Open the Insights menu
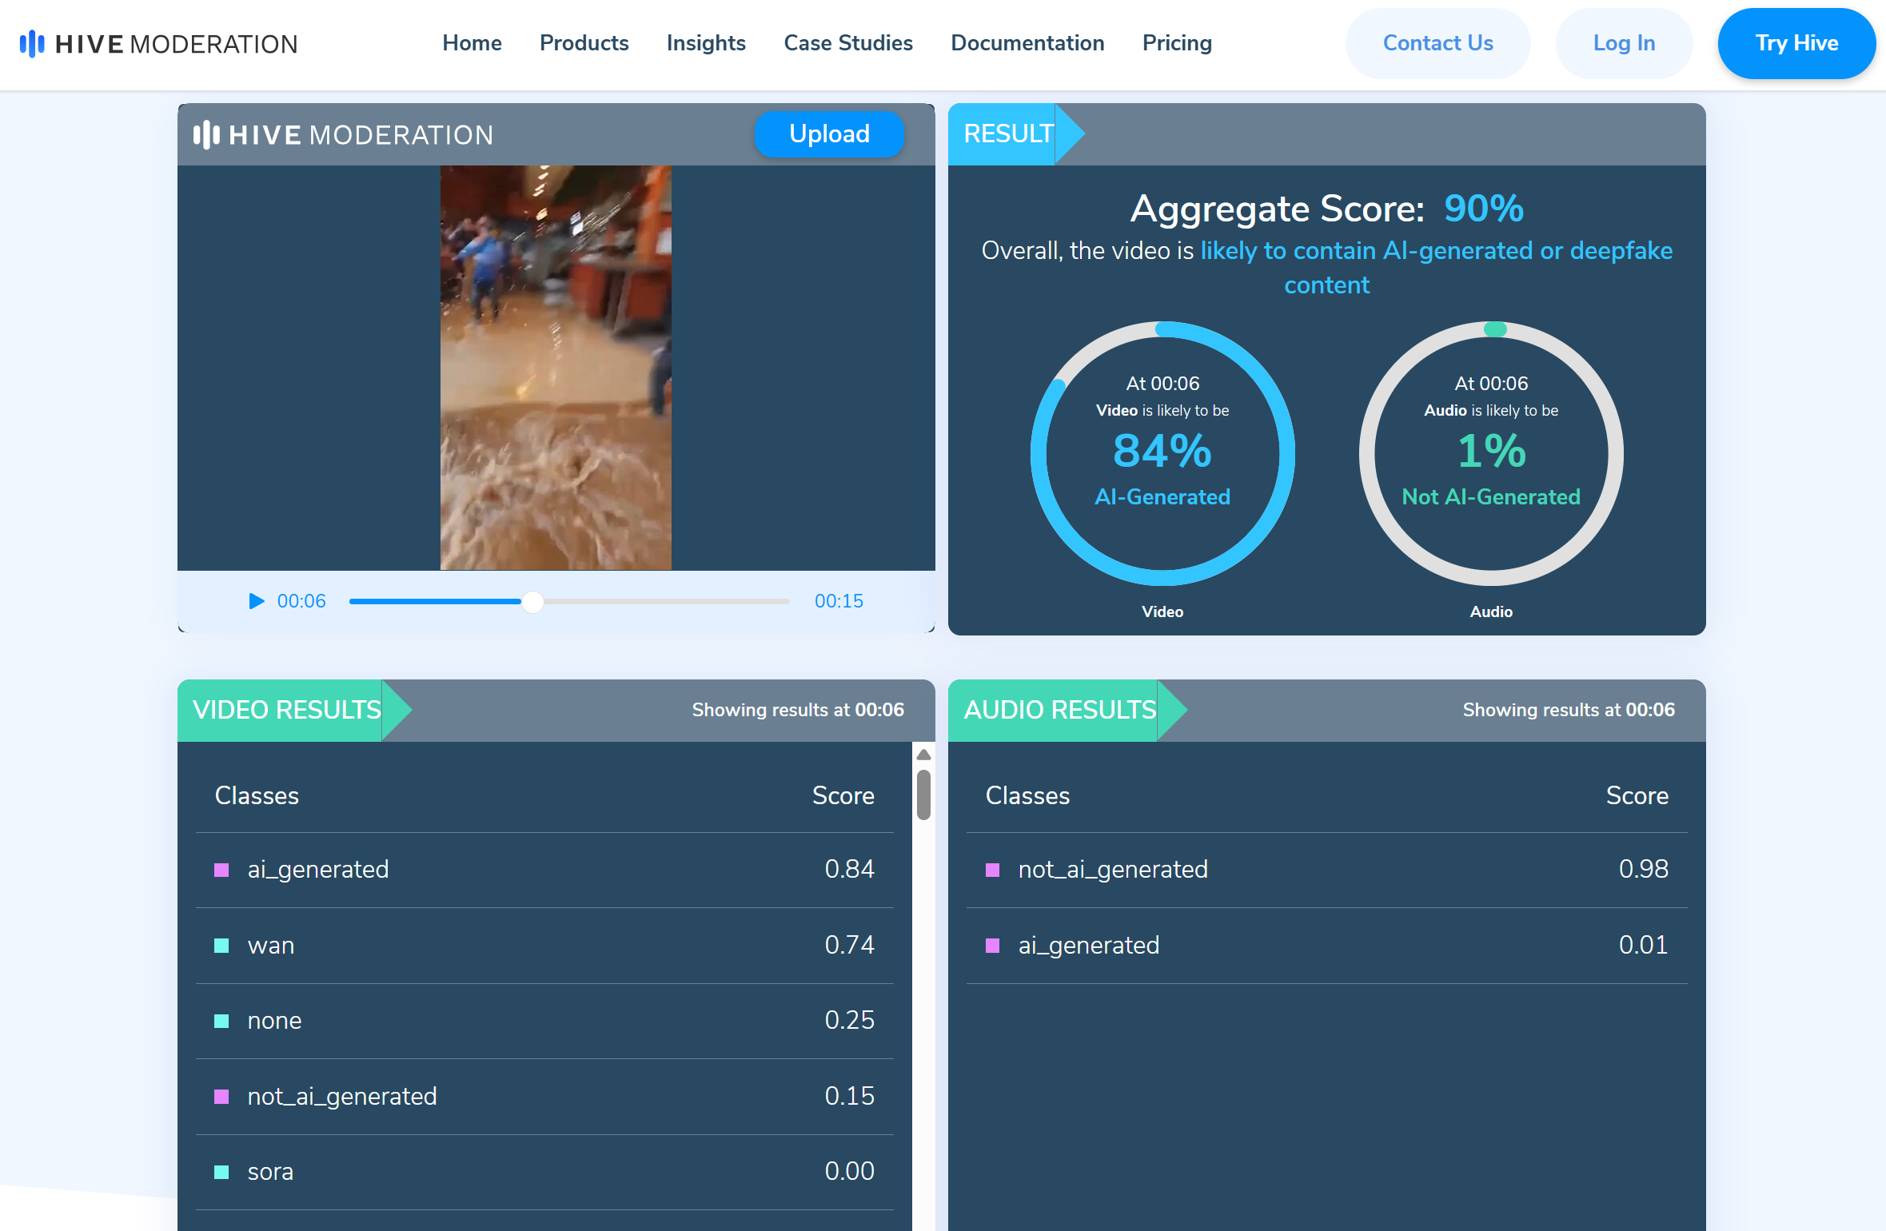 tap(705, 43)
